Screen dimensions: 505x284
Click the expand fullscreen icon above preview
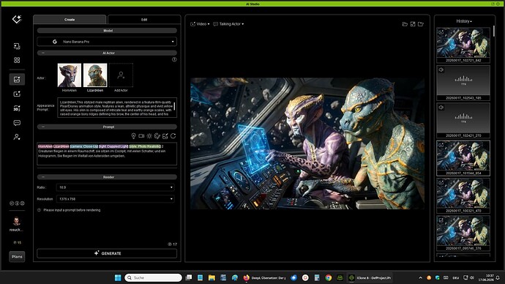pyautogui.click(x=413, y=24)
